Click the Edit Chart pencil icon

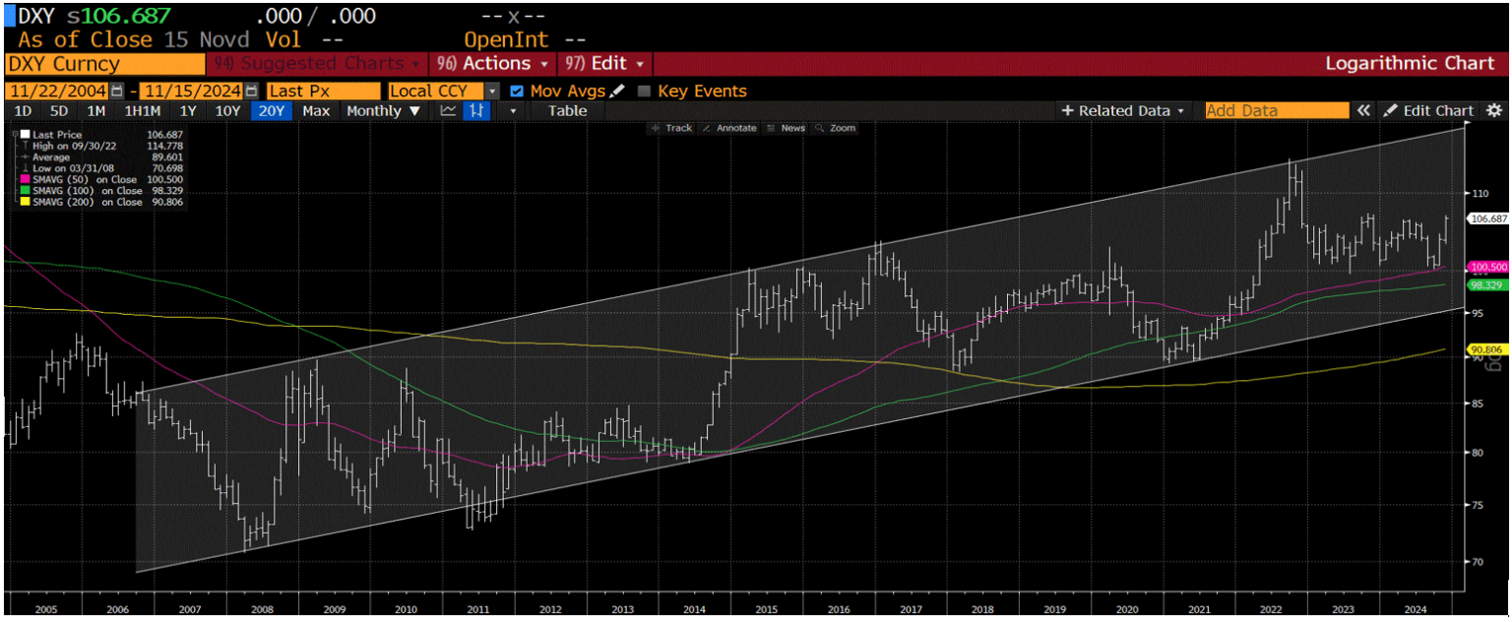(x=1391, y=110)
